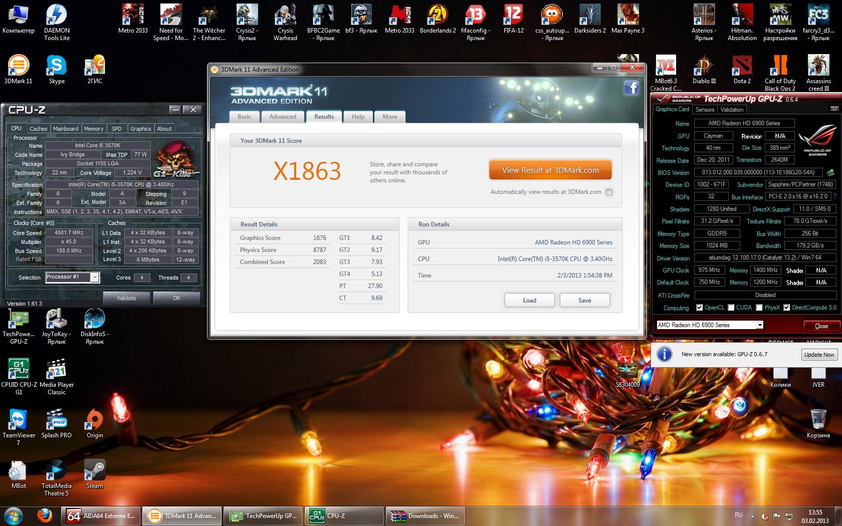This screenshot has width=842, height=526.
Task: Click the BIOS save chip icon in GPU-Z
Action: tap(830, 172)
